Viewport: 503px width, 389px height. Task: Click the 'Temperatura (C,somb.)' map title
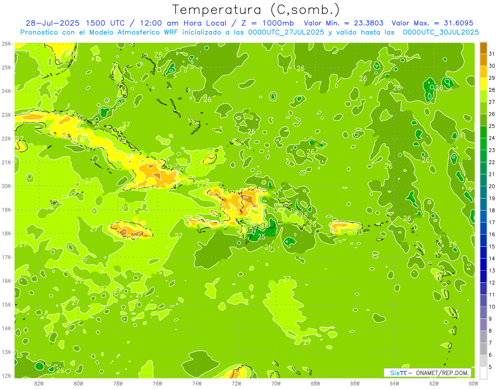pyautogui.click(x=256, y=10)
